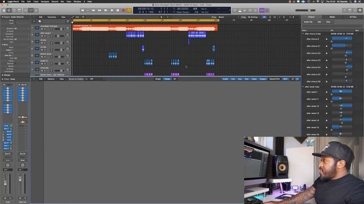Toggle the Inspector button in the control bar

9,10
